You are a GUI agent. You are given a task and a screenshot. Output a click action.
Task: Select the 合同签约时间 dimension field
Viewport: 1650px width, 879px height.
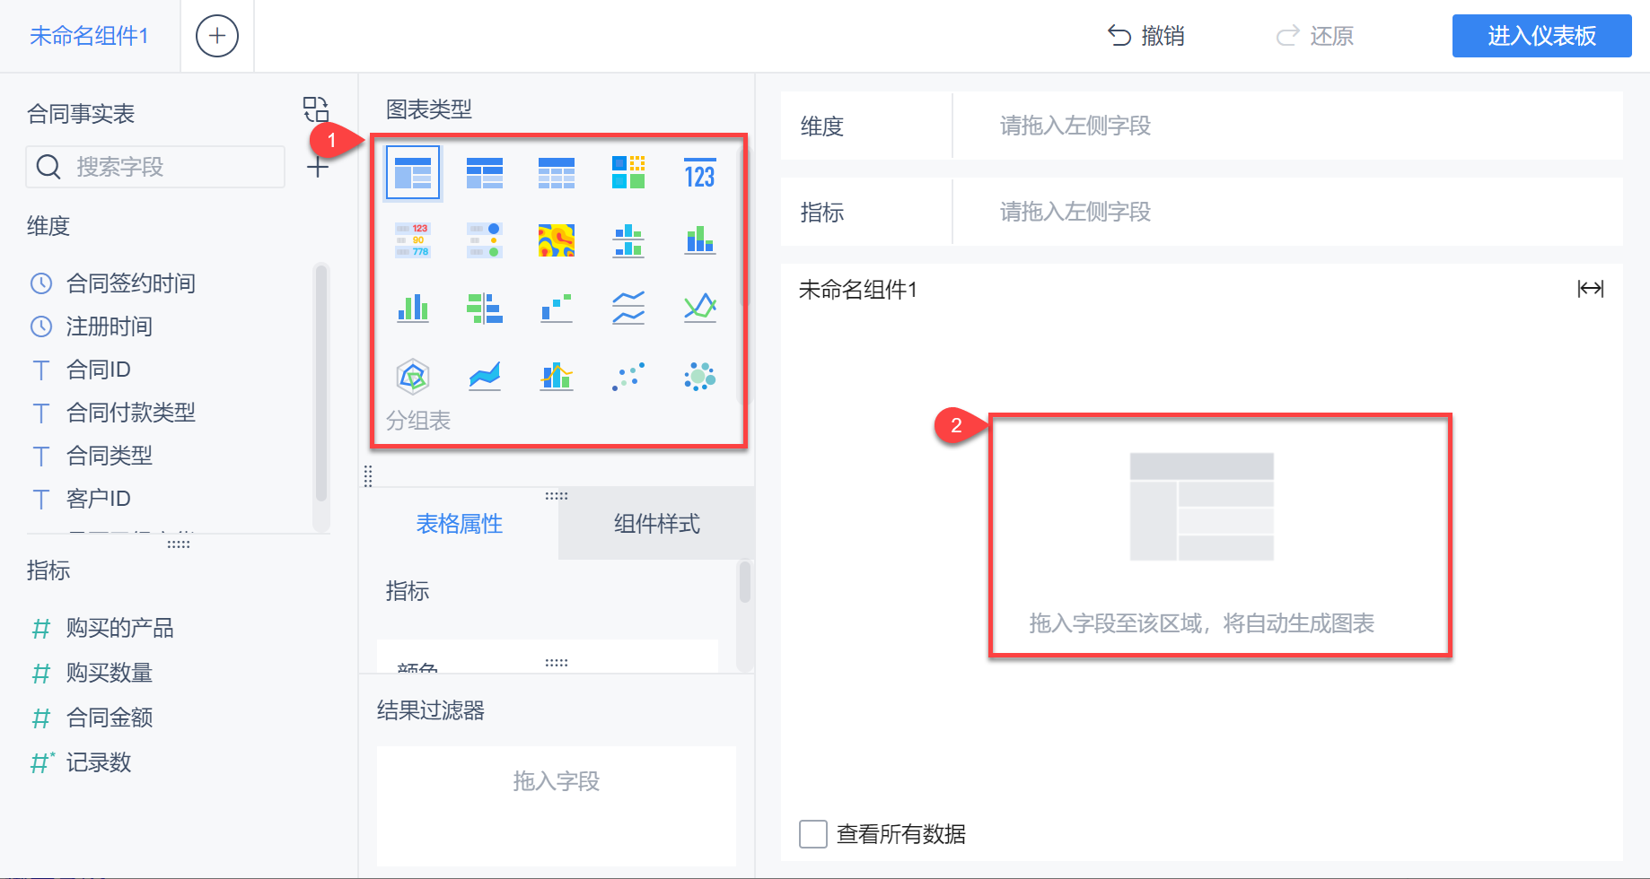pos(131,283)
